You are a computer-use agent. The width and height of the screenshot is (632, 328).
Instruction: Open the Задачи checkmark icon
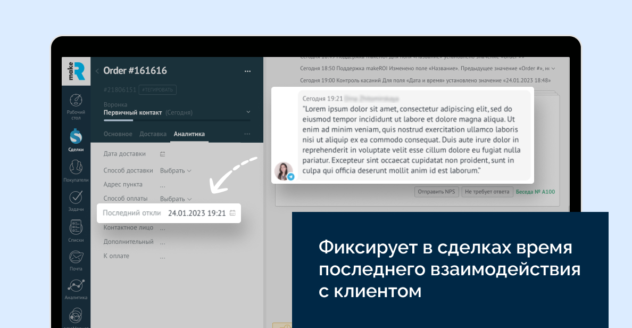(76, 198)
